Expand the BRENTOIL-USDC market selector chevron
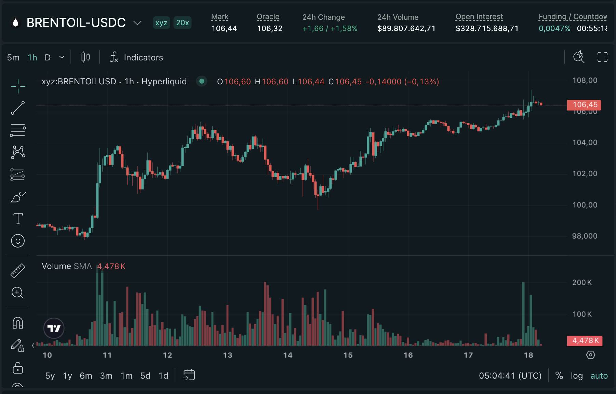The height and width of the screenshot is (394, 616). coord(137,23)
